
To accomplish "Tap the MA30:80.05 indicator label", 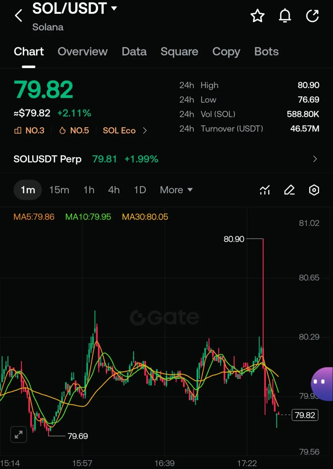I will coord(145,217).
